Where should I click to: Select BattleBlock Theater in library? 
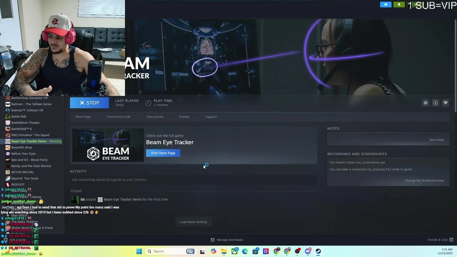click(25, 123)
